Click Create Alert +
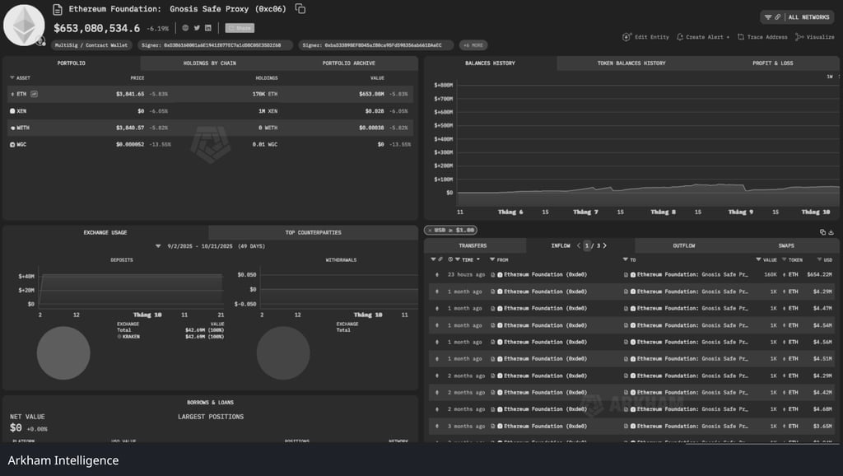Screen dimensions: 843x476 point(703,37)
